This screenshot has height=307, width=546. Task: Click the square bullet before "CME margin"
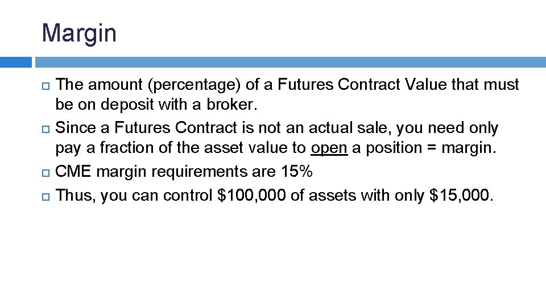[45, 173]
